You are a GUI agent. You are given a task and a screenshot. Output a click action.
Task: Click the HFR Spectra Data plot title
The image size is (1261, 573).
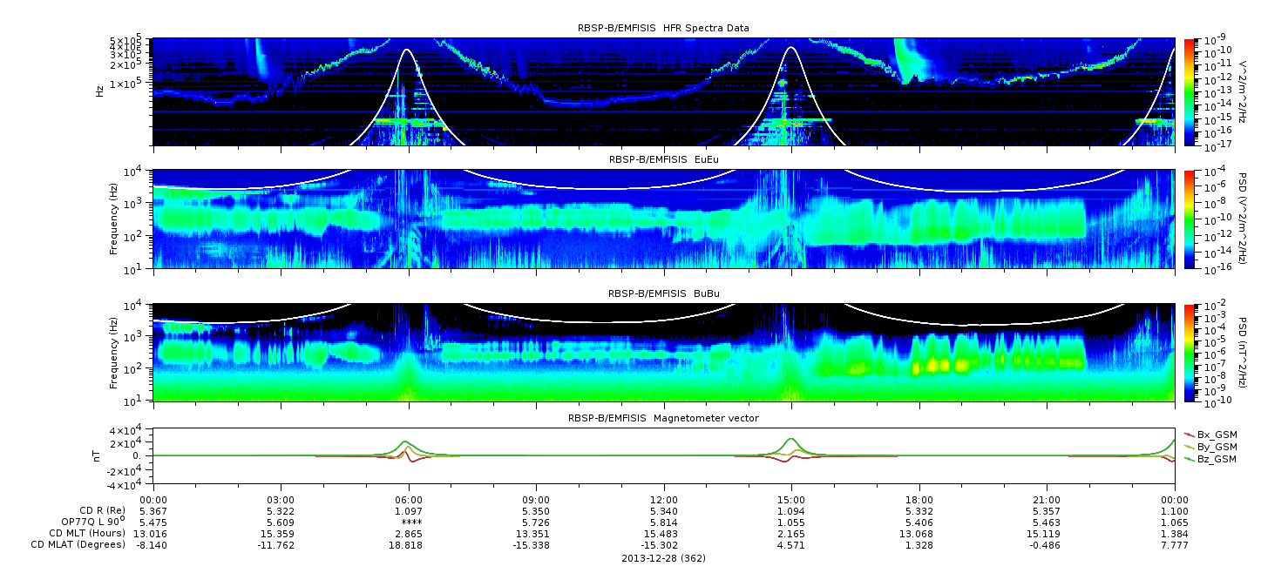(x=663, y=29)
